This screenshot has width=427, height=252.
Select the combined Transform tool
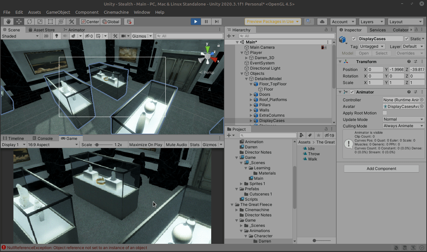61,22
